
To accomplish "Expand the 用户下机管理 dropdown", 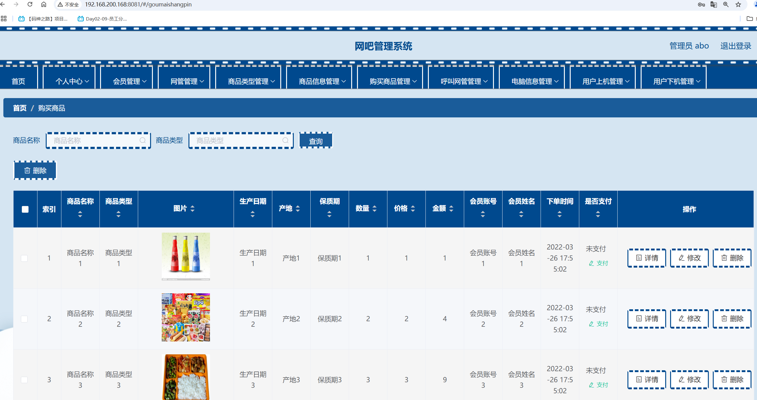I will coord(674,81).
